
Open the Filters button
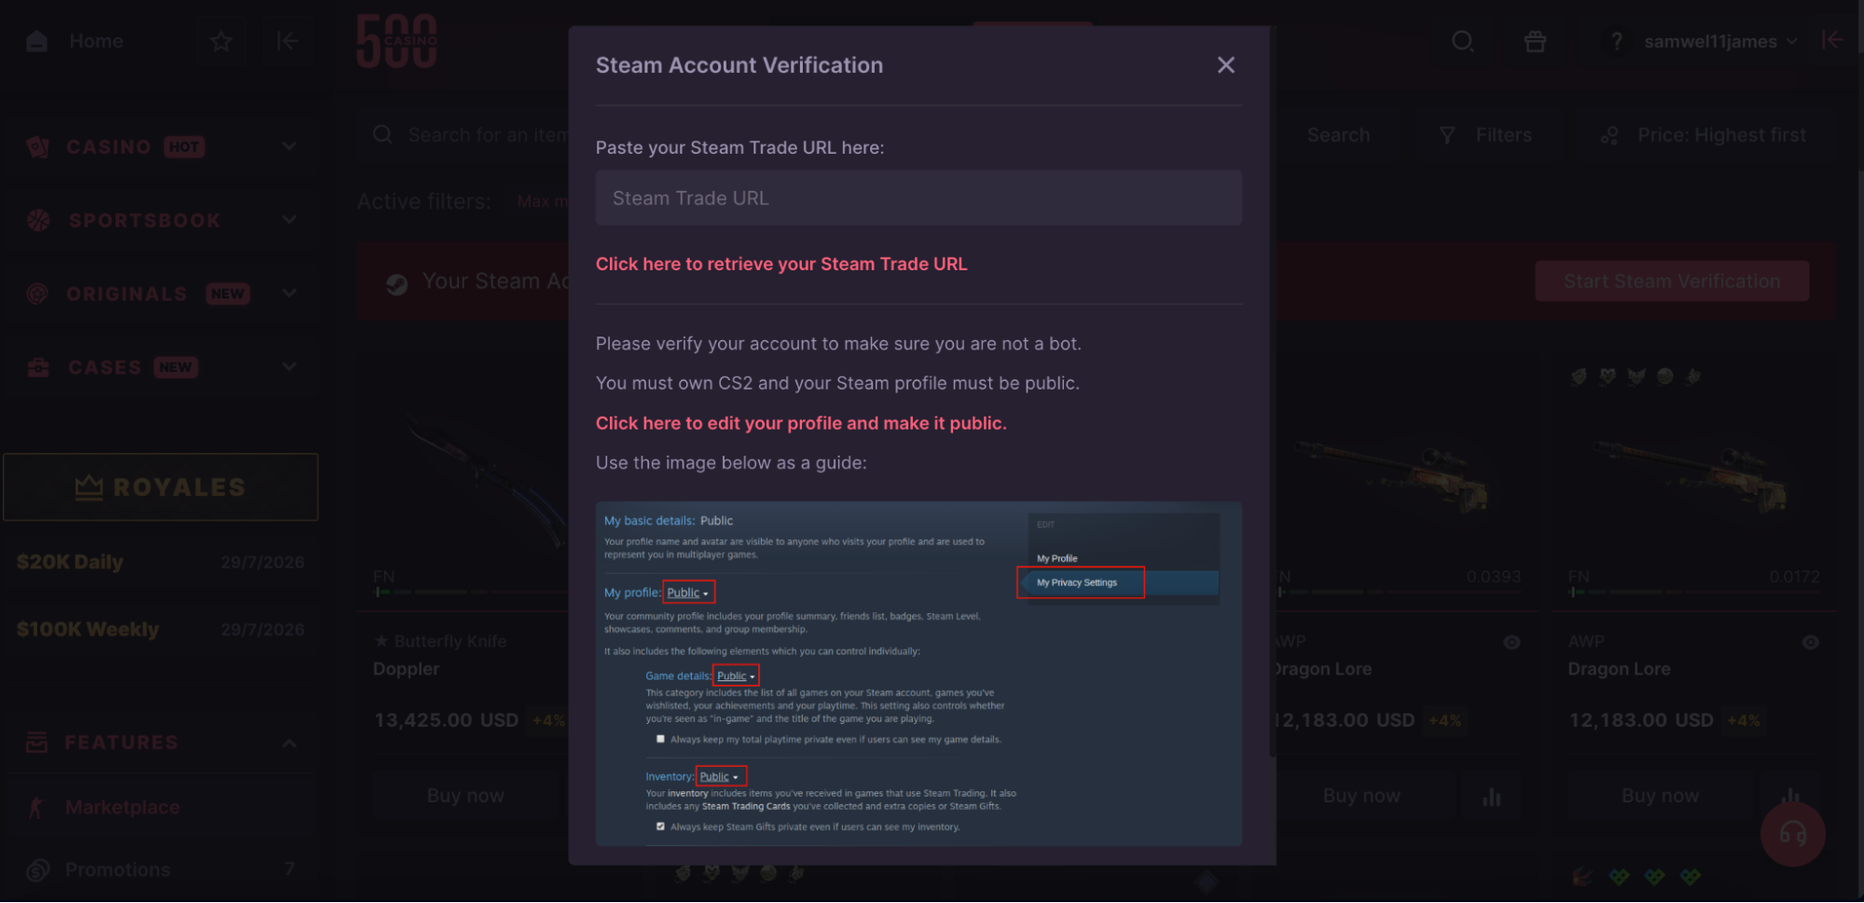(1485, 135)
